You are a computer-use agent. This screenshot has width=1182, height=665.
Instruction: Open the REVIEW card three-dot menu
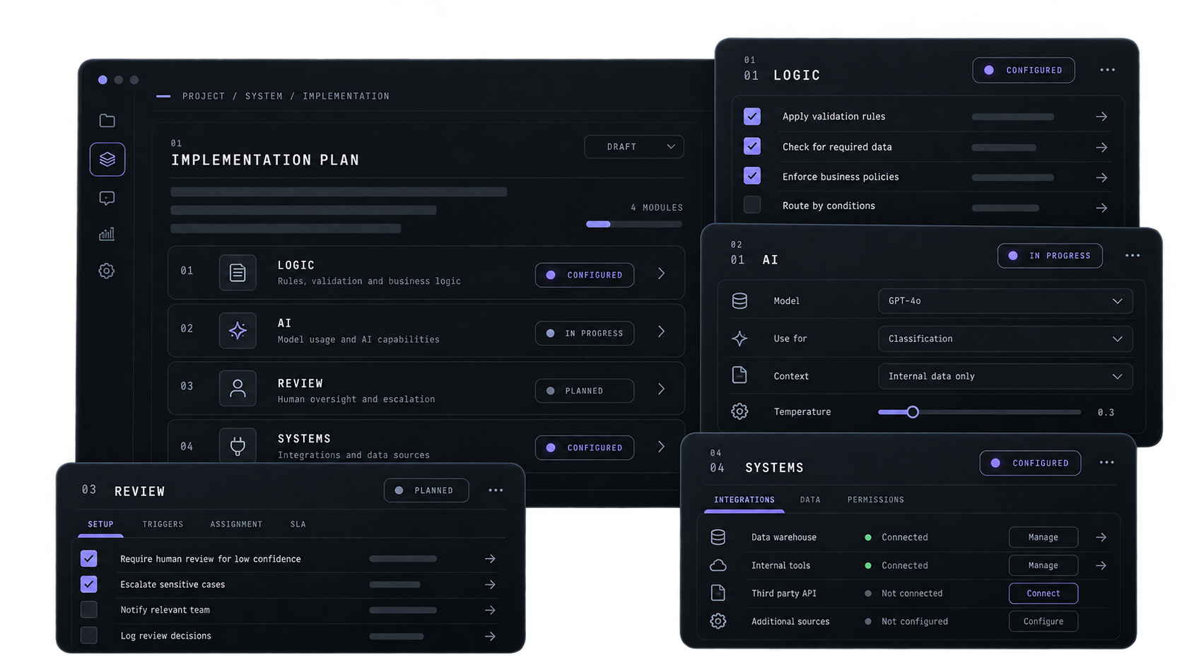point(496,490)
